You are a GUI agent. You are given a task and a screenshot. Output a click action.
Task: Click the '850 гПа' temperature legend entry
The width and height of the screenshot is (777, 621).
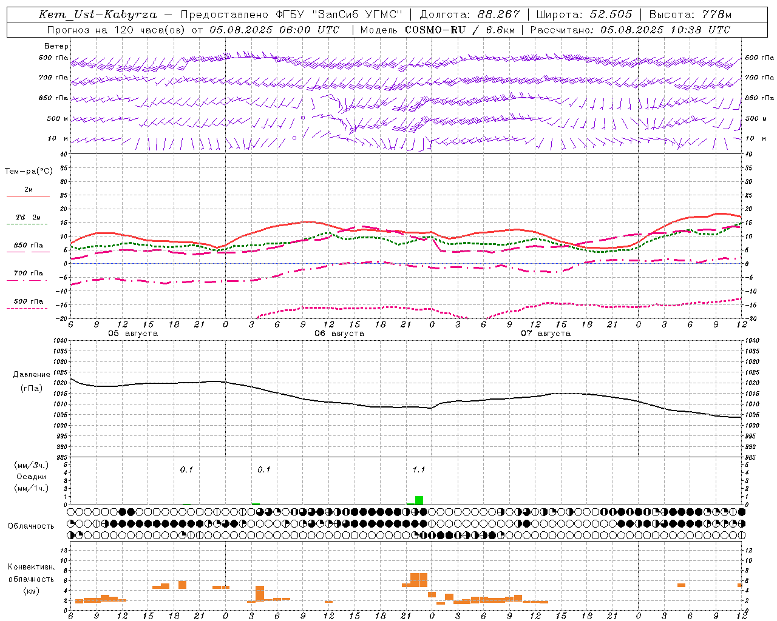point(29,246)
